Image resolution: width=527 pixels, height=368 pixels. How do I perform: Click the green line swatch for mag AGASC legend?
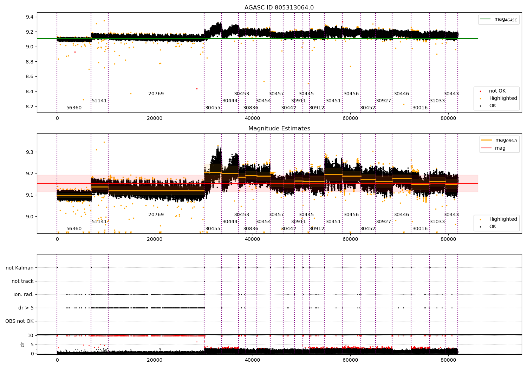[x=486, y=19]
